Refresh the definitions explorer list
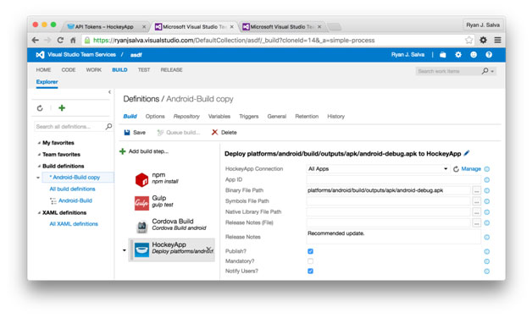The width and height of the screenshot is (532, 318). pyautogui.click(x=40, y=108)
